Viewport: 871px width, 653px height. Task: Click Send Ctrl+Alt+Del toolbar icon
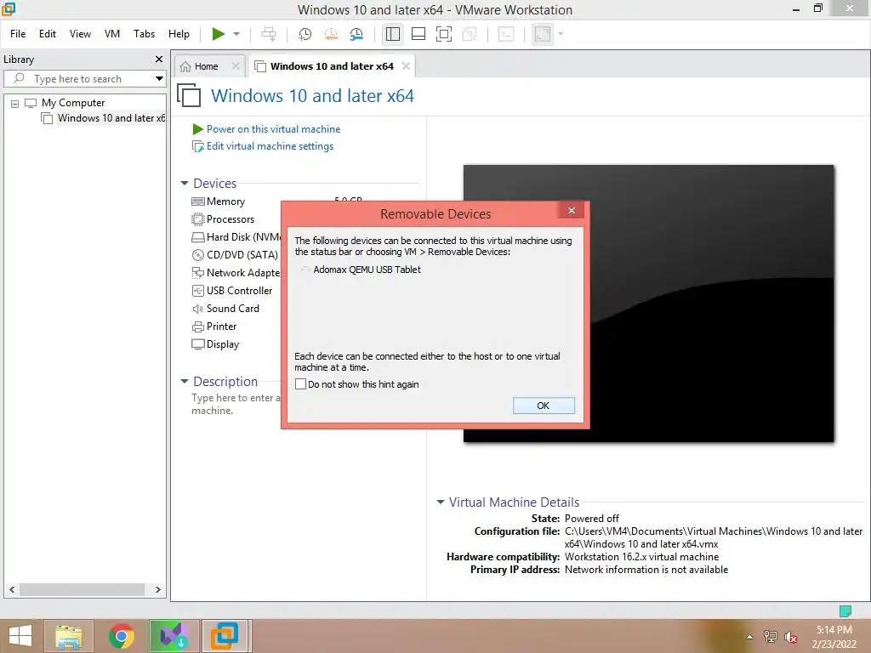coord(269,34)
